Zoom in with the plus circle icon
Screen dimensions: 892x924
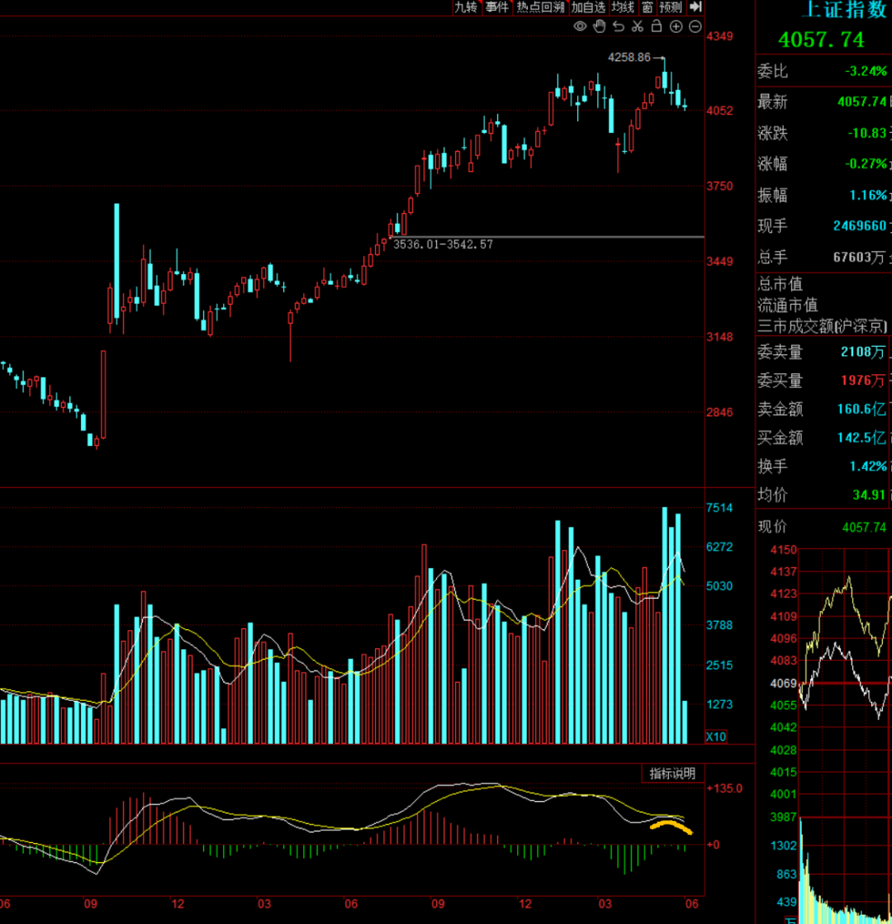[x=676, y=26]
